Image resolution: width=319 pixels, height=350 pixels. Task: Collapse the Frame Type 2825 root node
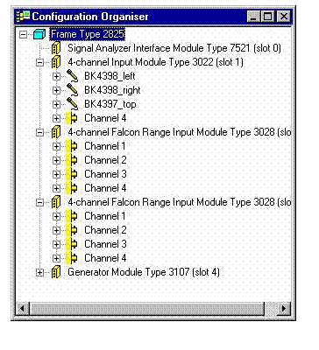click(x=23, y=35)
